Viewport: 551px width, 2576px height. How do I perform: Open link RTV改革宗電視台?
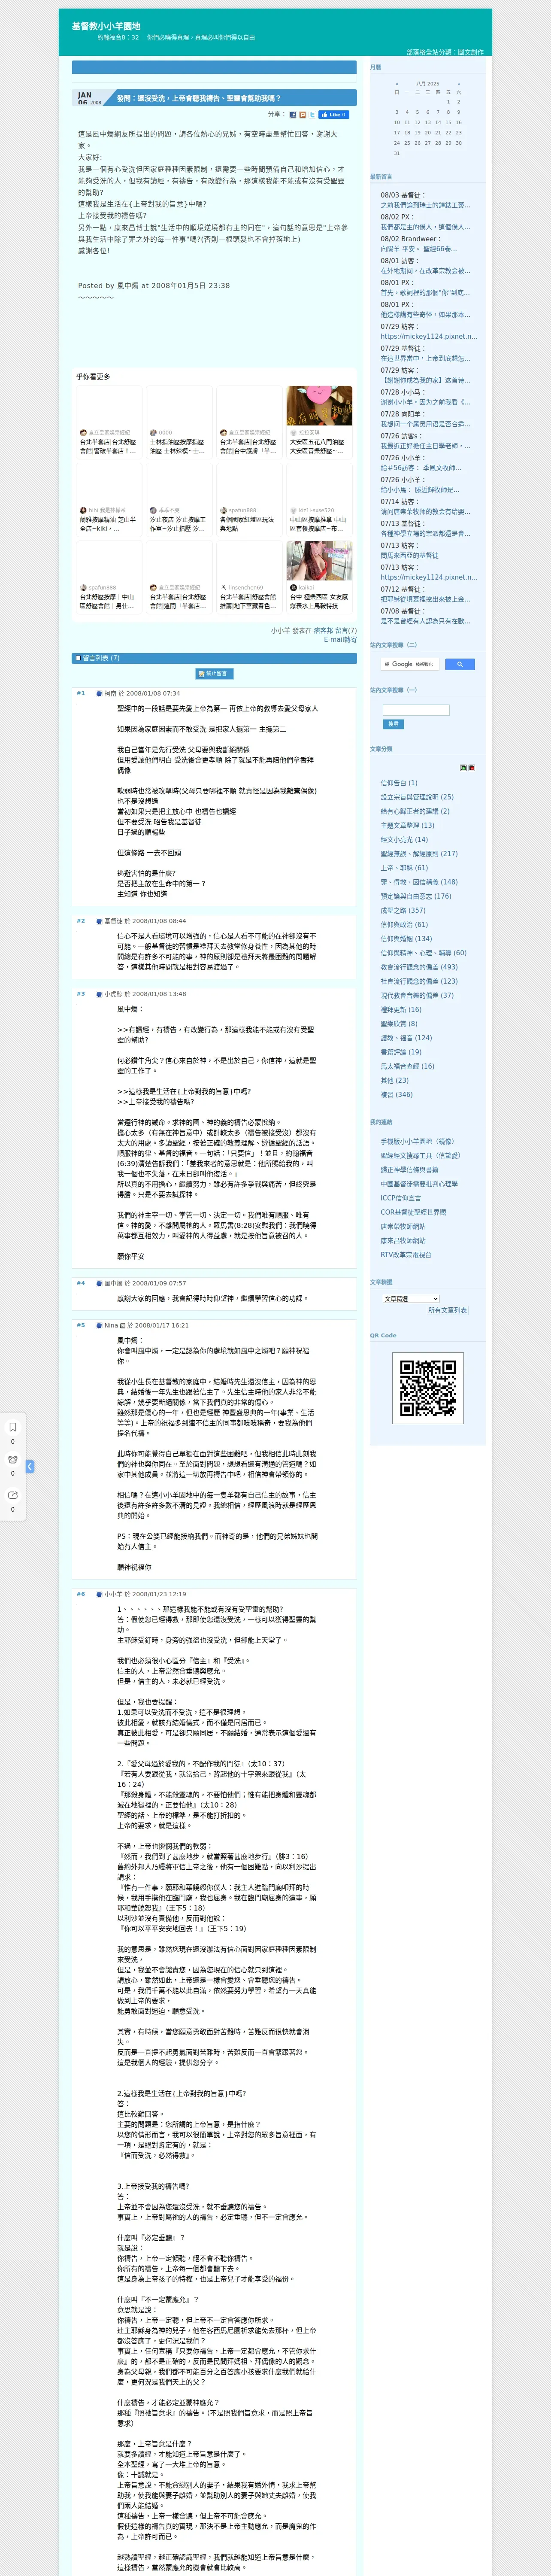point(406,1255)
